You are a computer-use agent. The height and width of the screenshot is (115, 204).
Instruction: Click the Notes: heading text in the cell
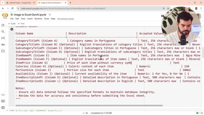(x=20, y=88)
